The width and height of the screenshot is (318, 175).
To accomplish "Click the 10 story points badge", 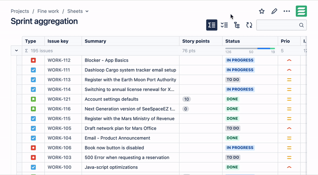I will [186, 99].
